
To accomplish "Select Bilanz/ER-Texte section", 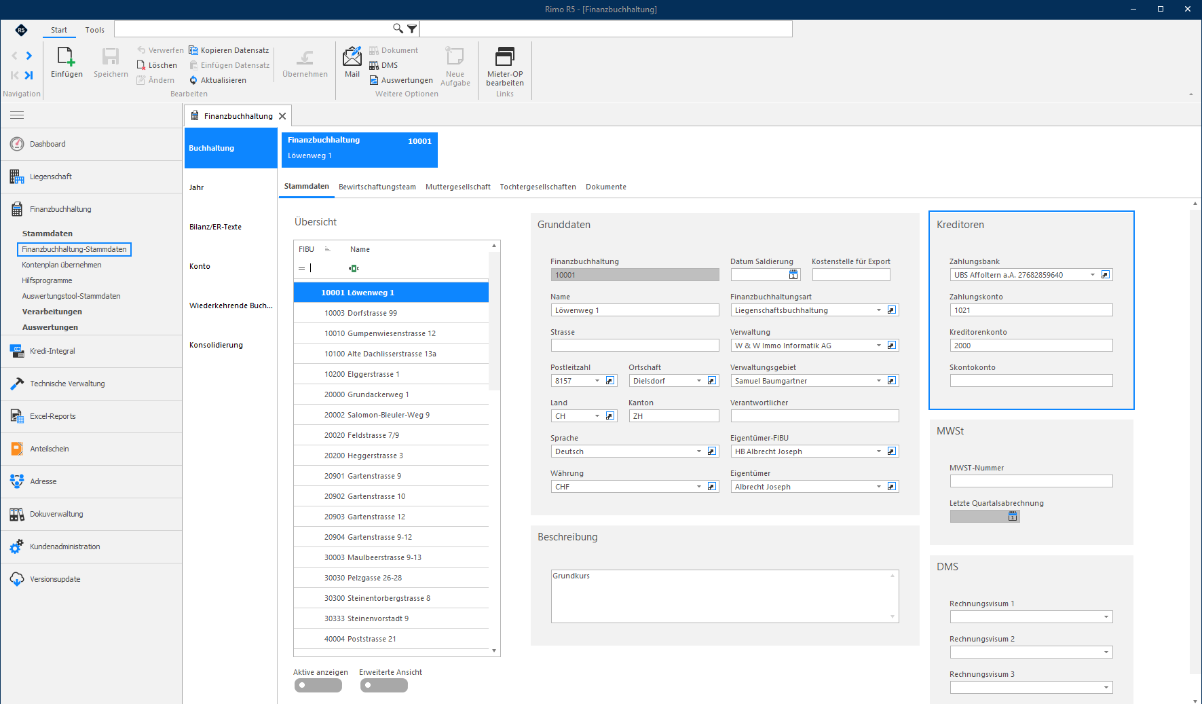I will point(231,227).
